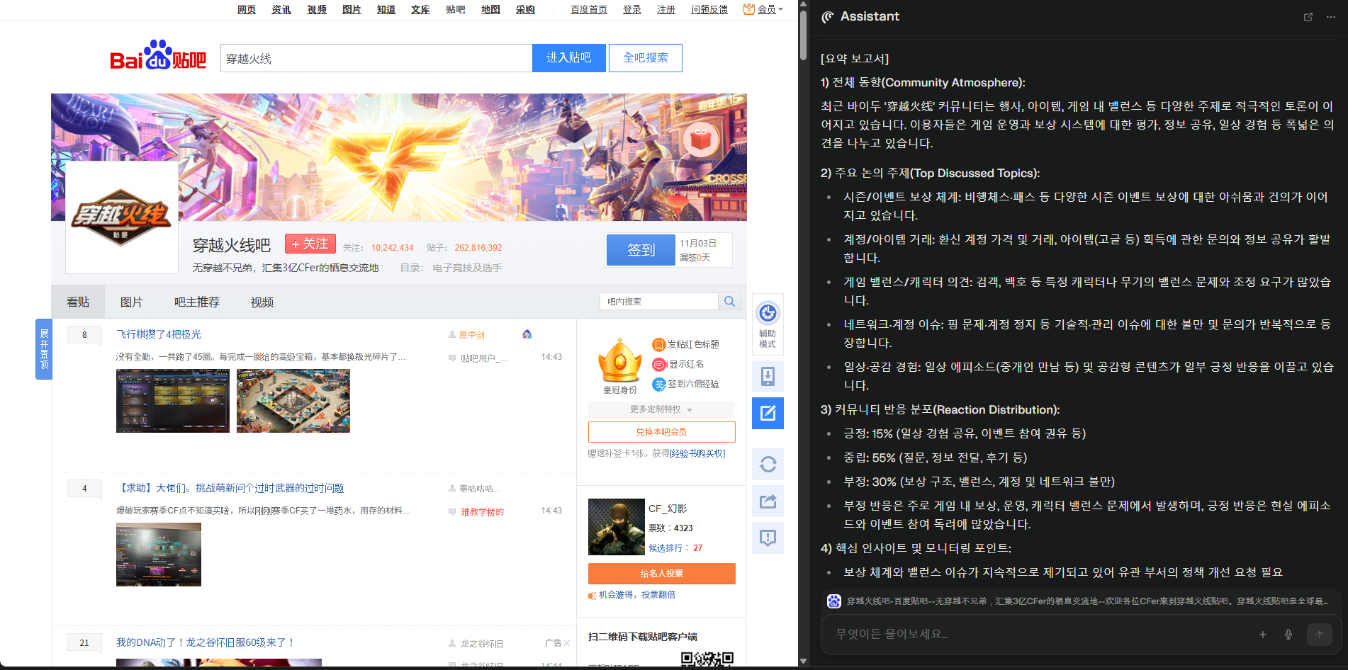Click 电子竞技及选手 category link
The width and height of the screenshot is (1348, 670).
[x=467, y=268]
